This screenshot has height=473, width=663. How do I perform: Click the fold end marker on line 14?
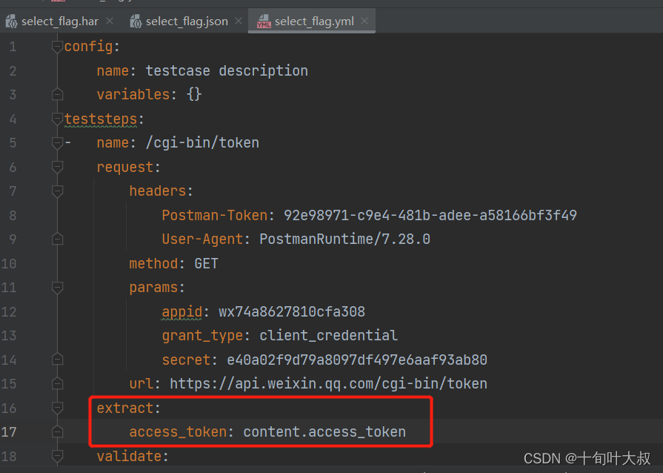(x=57, y=360)
